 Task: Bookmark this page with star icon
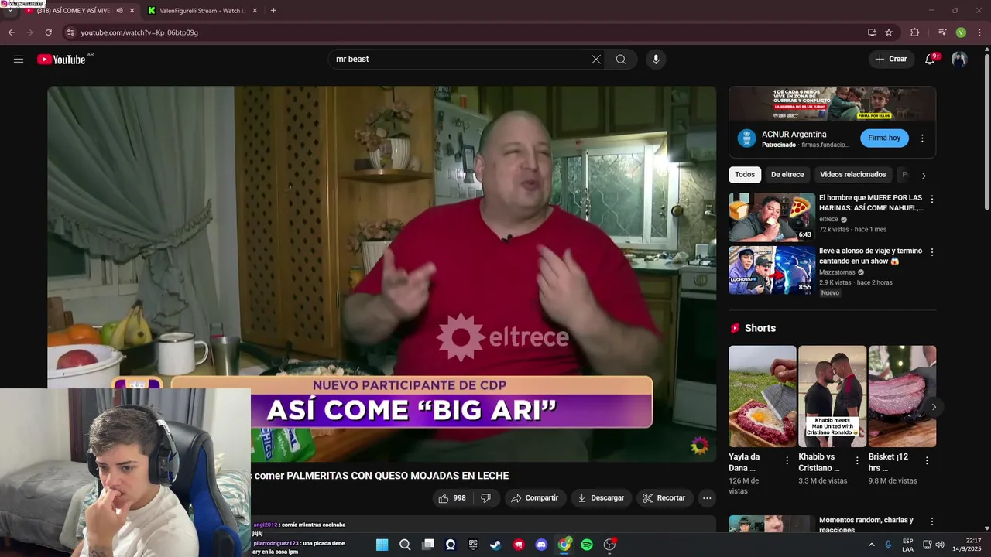(x=889, y=32)
